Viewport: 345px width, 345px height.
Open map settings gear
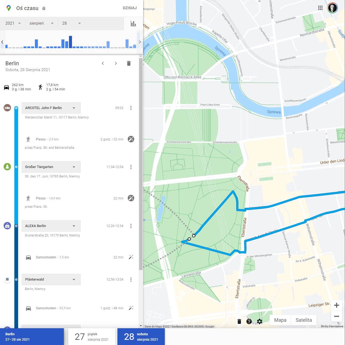pos(259,321)
